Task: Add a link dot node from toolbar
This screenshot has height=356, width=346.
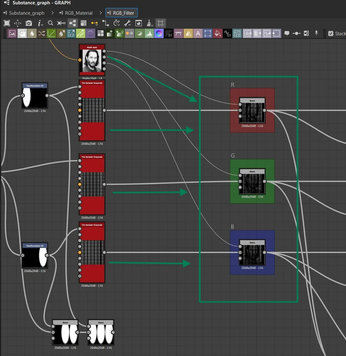Action: 297,34
